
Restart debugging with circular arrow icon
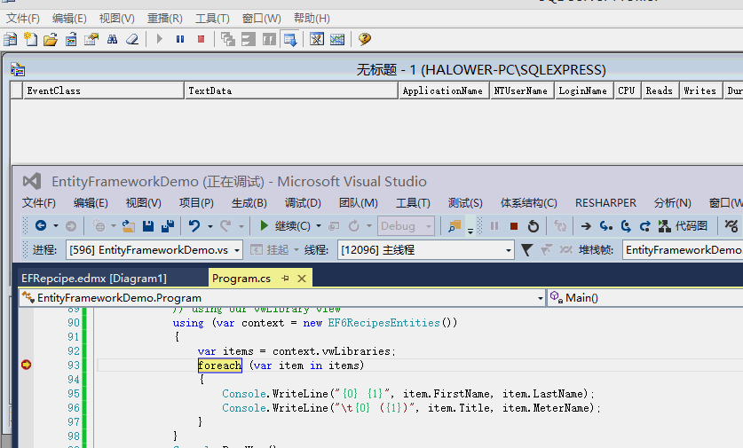pyautogui.click(x=534, y=226)
